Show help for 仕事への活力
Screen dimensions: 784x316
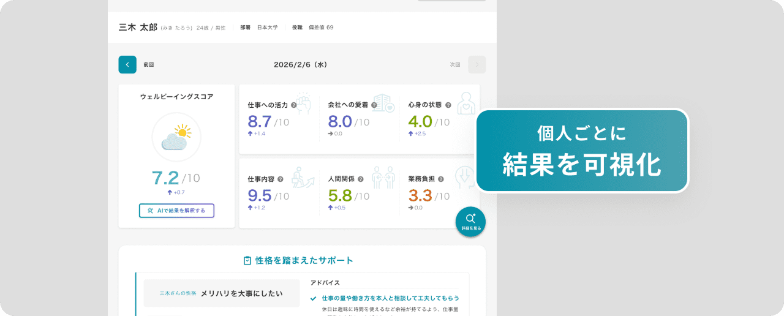[x=294, y=105]
